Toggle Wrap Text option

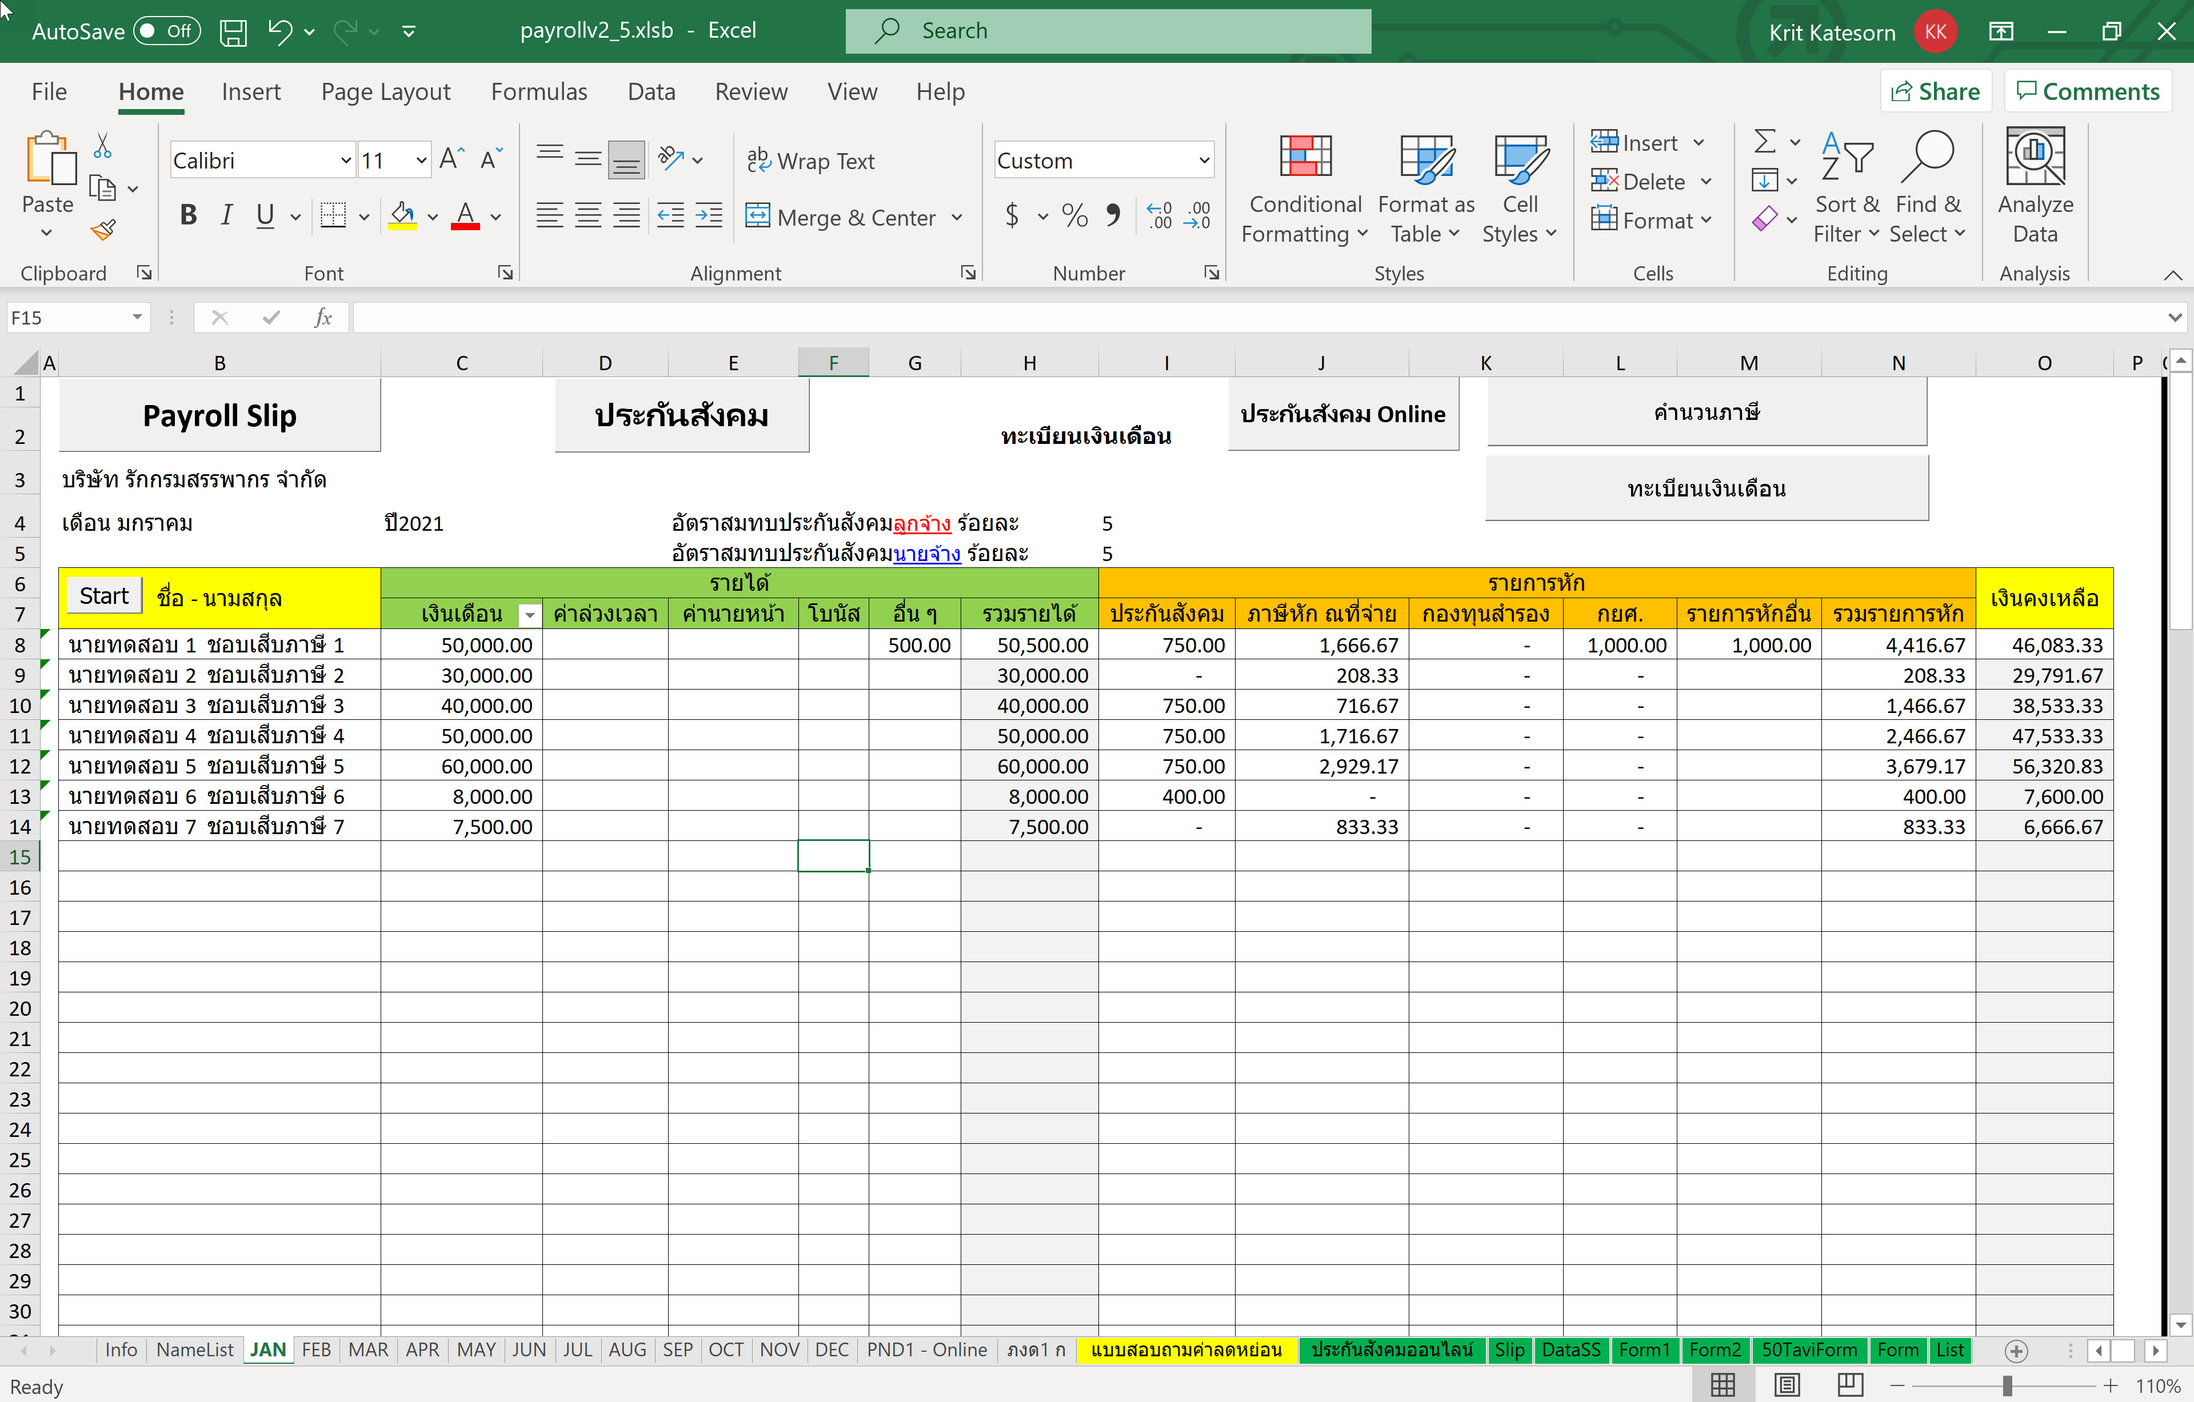(x=811, y=161)
